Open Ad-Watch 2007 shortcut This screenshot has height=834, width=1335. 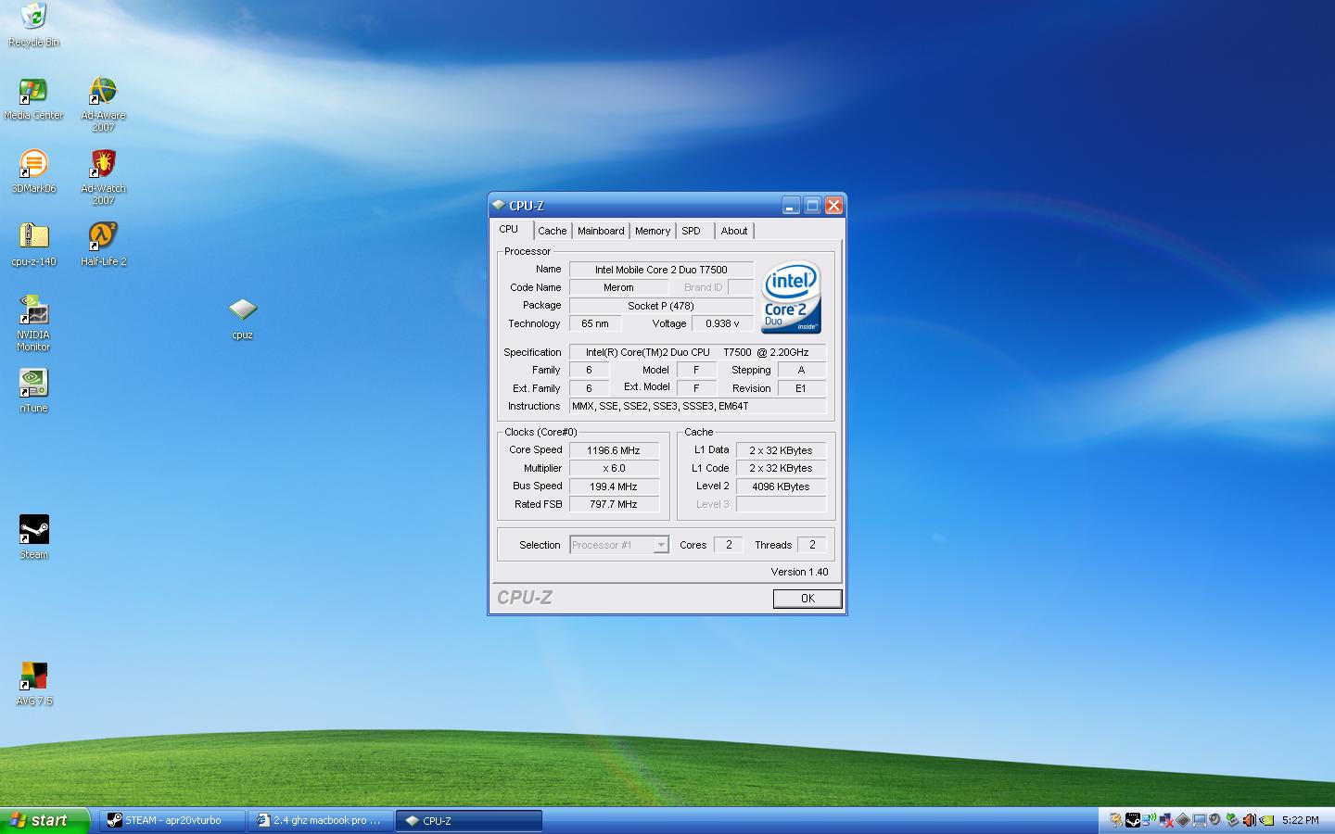tap(103, 178)
